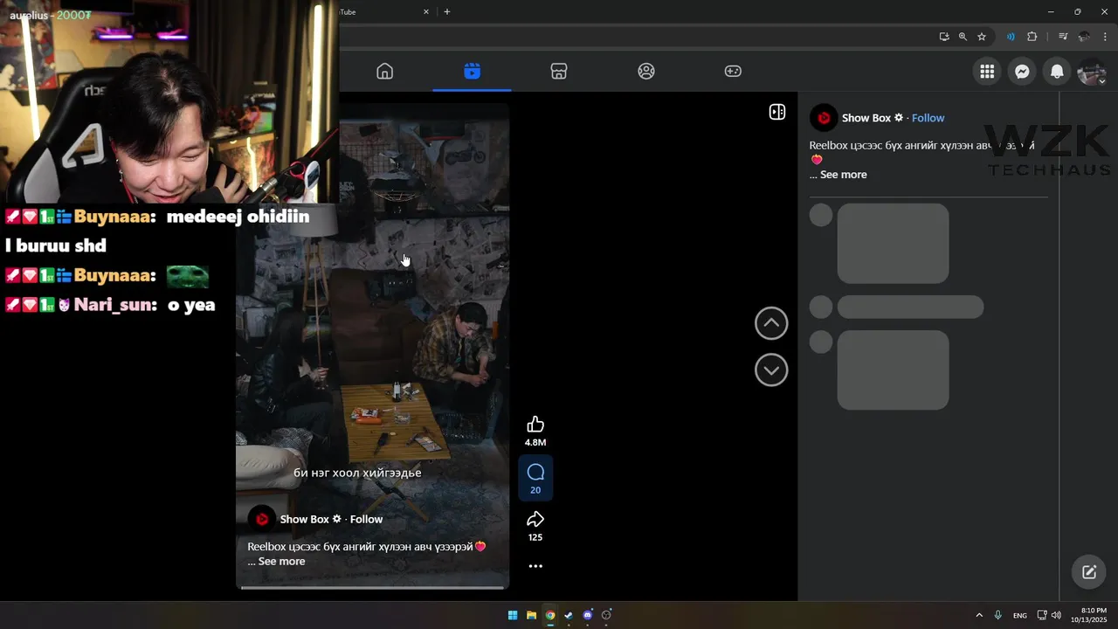Image resolution: width=1118 pixels, height=629 pixels.
Task: Click the reel video progress bar
Action: point(373,587)
